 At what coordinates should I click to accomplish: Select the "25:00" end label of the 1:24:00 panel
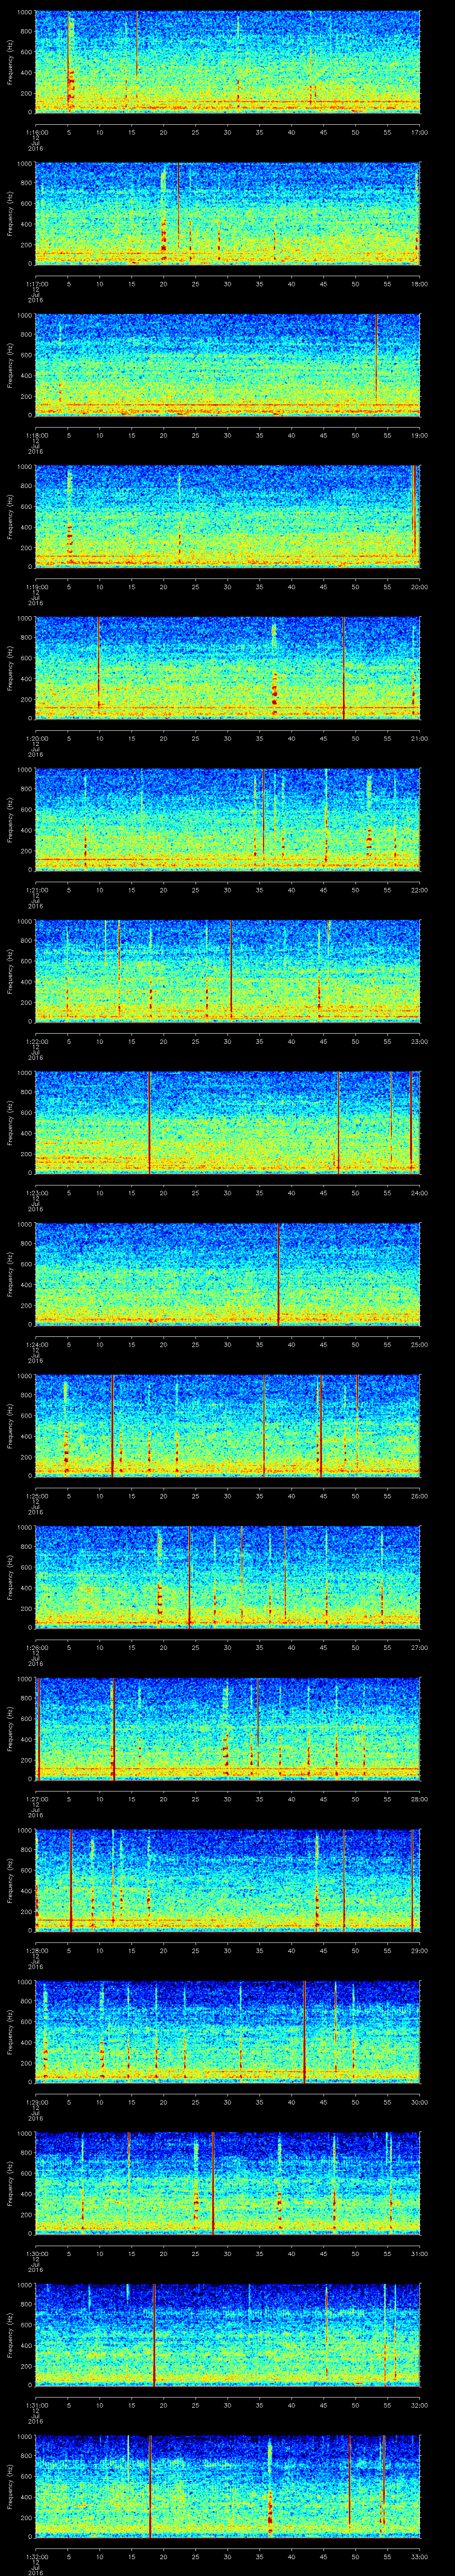click(x=419, y=1344)
